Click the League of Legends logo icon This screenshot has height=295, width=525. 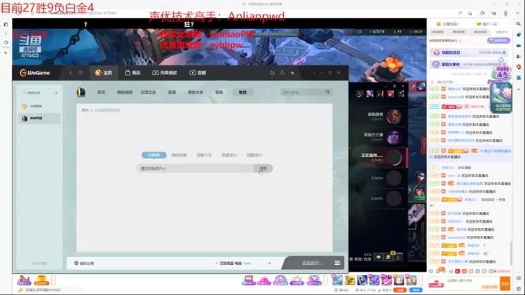pos(81,92)
